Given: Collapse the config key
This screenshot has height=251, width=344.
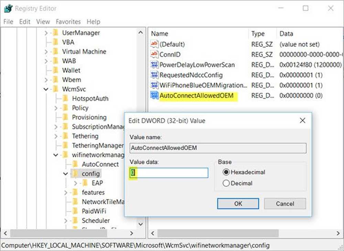Looking at the screenshot, I should coord(66,174).
